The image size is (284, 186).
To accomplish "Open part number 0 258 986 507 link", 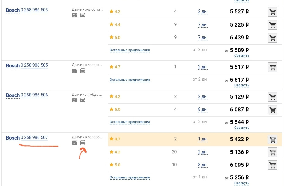I will tap(34, 137).
